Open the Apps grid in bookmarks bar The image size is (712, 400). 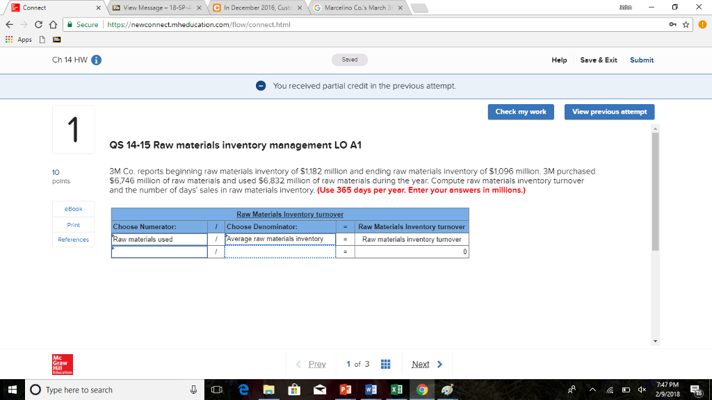(19, 40)
